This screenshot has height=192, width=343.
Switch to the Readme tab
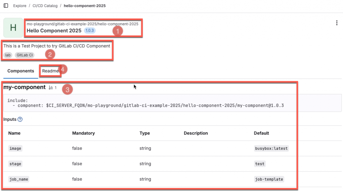pos(50,71)
